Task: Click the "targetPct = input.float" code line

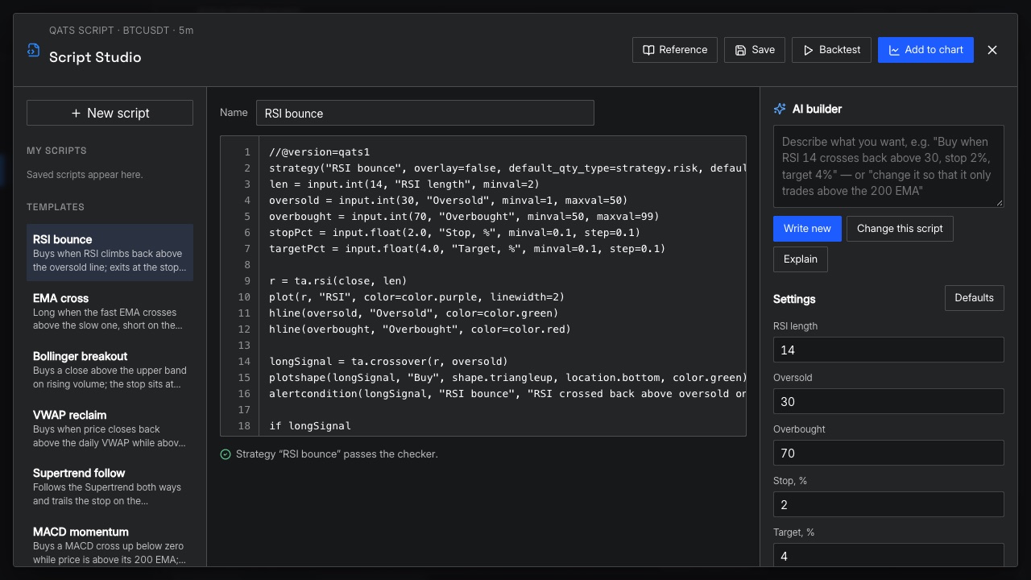Action: click(467, 249)
